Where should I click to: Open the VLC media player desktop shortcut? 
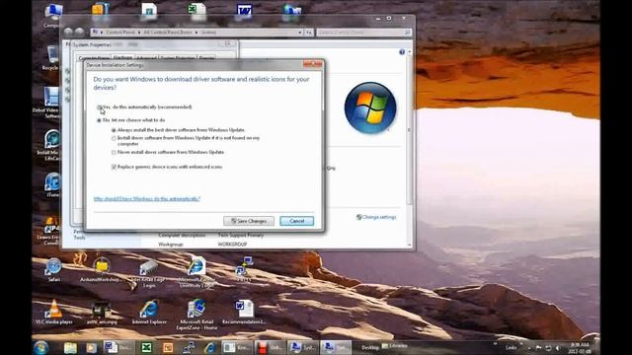[54, 313]
